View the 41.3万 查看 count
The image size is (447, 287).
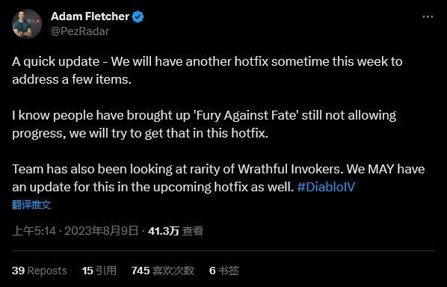coord(176,230)
